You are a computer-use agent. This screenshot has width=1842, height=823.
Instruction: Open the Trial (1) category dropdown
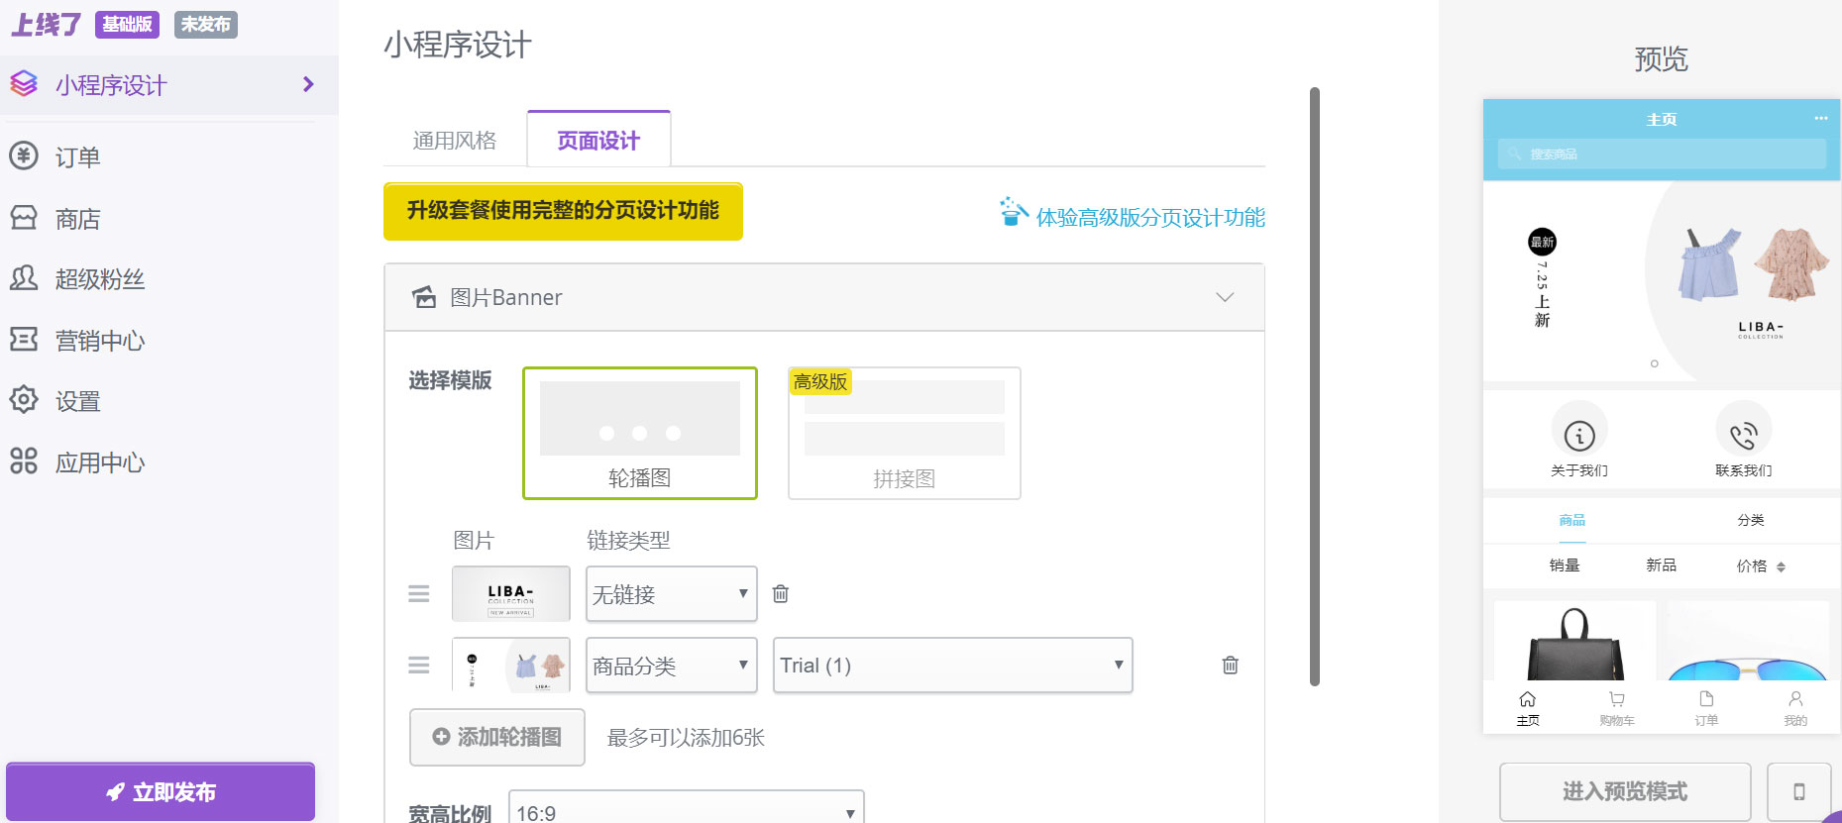click(953, 666)
